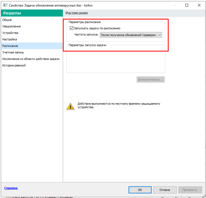
Task: Open the Общие section
Action: 7,20
